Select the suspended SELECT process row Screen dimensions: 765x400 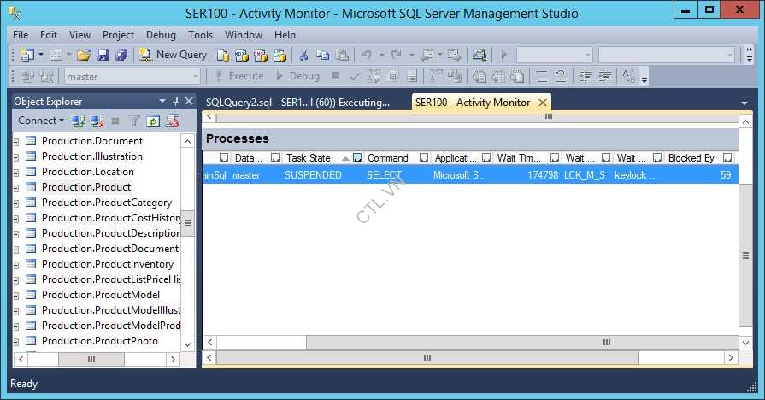pyautogui.click(x=468, y=175)
